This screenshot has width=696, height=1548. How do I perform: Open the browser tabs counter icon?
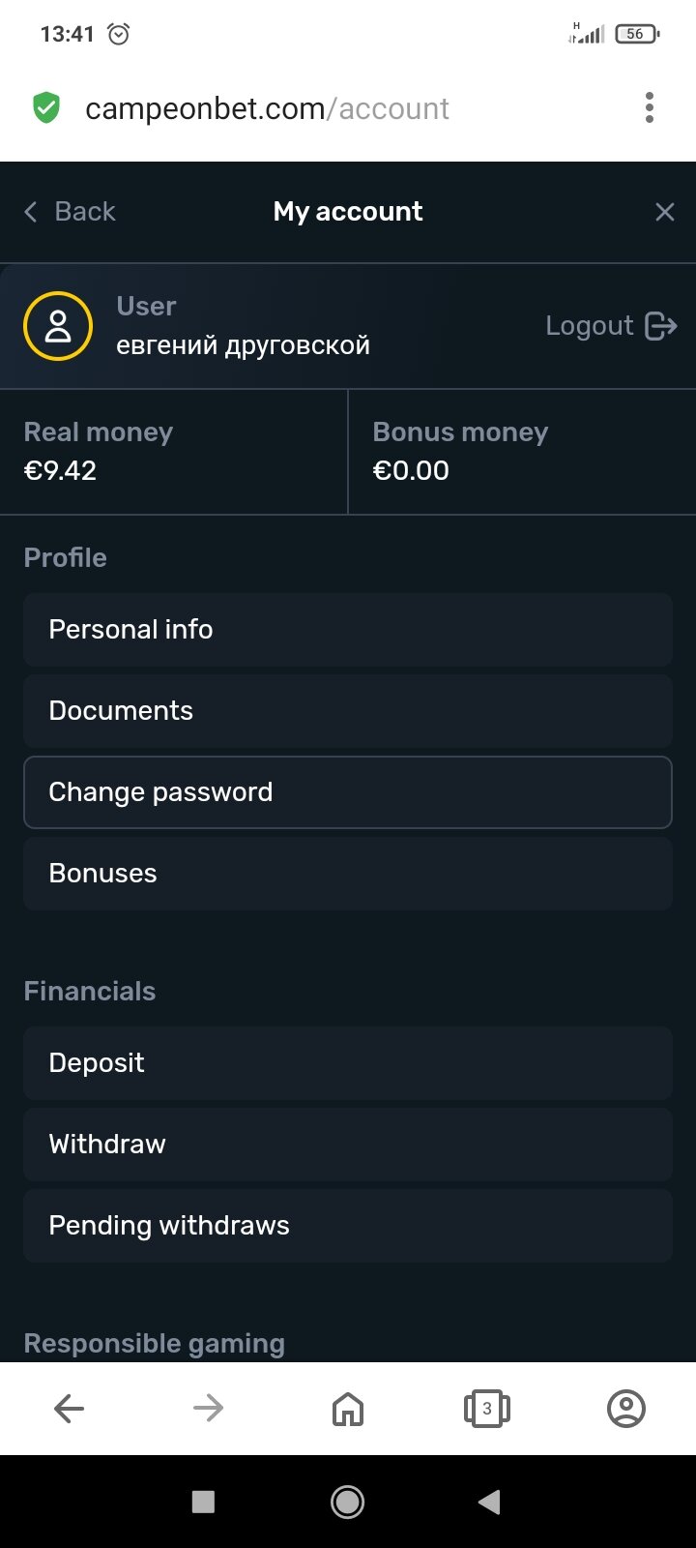tap(487, 1409)
